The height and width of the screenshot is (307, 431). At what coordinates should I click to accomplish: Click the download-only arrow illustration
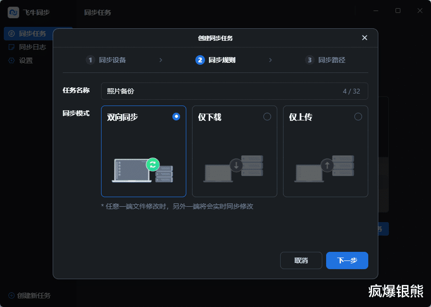click(233, 169)
